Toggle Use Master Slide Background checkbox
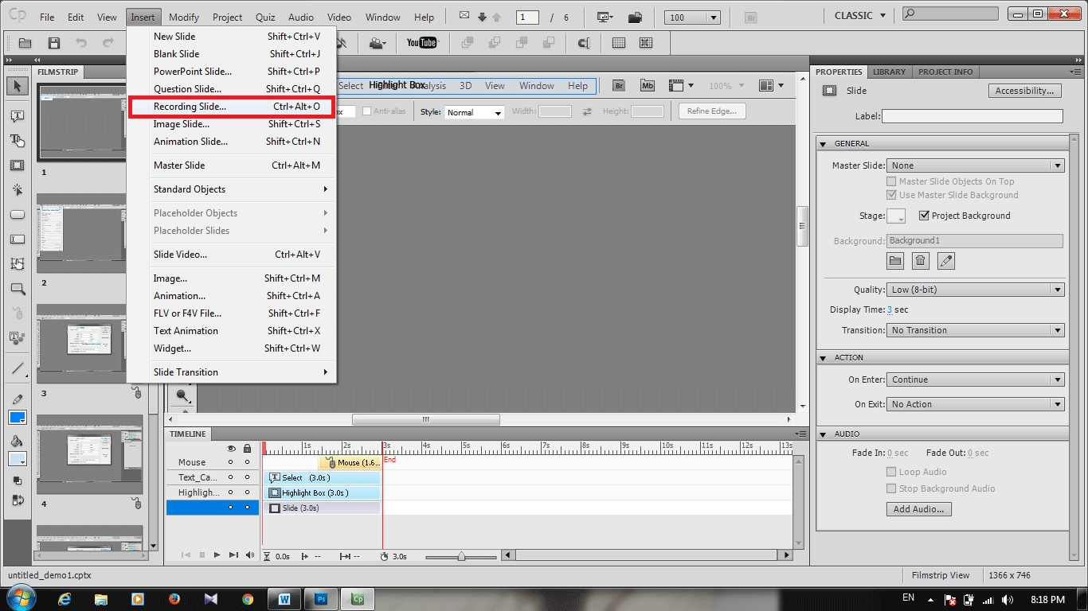The width and height of the screenshot is (1088, 611). (891, 195)
